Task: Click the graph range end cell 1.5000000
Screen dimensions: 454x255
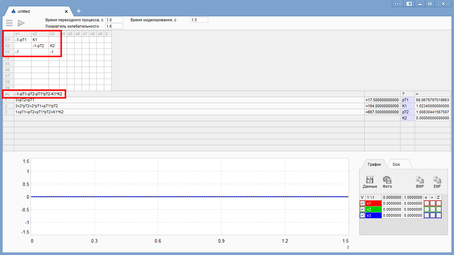Action: (413, 197)
